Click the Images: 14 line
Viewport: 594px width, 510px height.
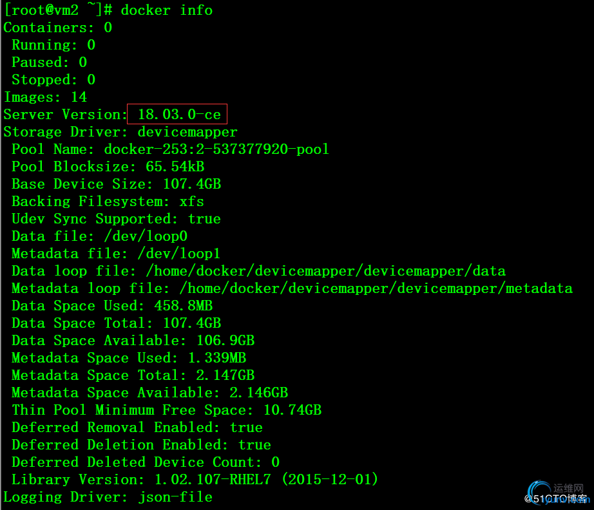46,97
